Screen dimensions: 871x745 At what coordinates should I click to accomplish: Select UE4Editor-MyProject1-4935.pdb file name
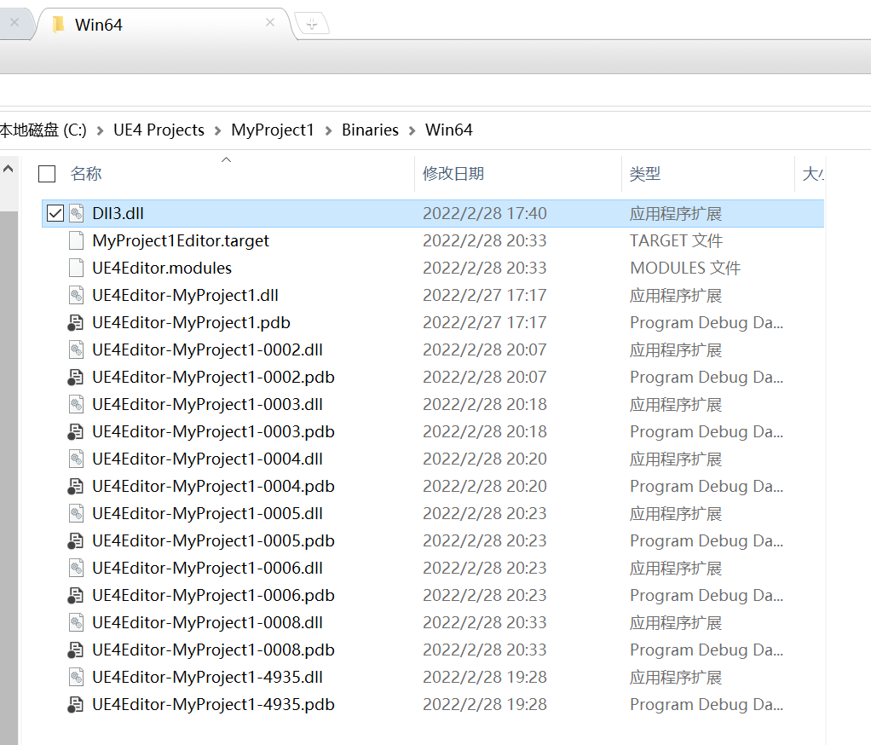pos(213,704)
